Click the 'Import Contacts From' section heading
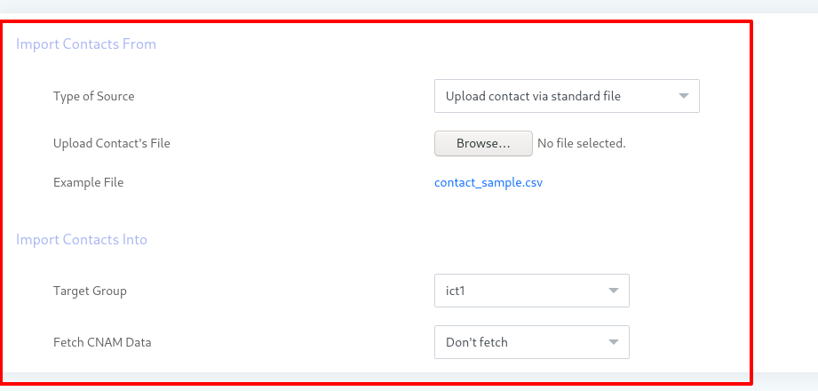This screenshot has height=391, width=818. [x=86, y=44]
